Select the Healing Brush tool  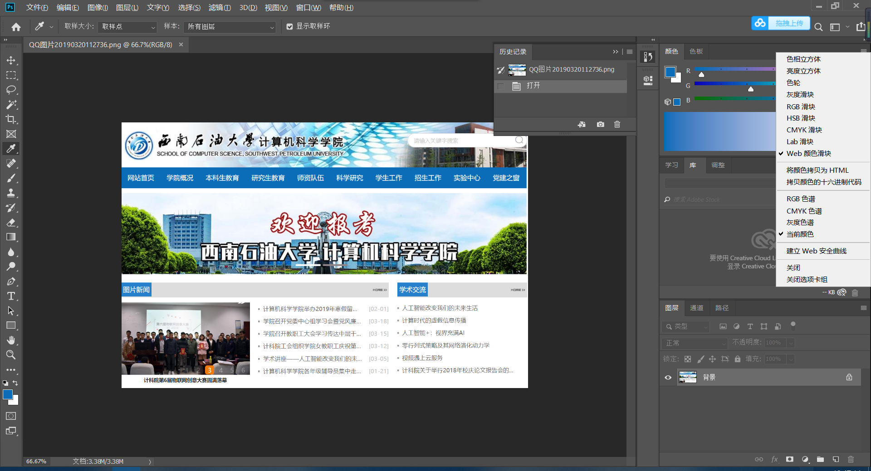(x=11, y=163)
